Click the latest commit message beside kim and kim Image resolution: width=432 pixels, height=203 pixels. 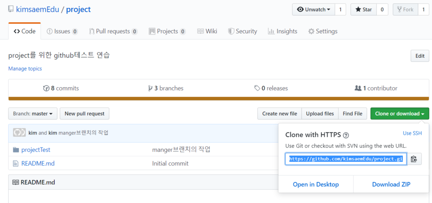click(x=83, y=133)
